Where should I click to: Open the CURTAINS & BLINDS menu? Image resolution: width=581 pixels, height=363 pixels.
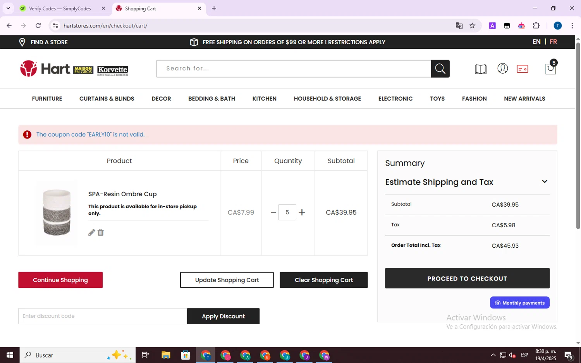[x=107, y=99]
